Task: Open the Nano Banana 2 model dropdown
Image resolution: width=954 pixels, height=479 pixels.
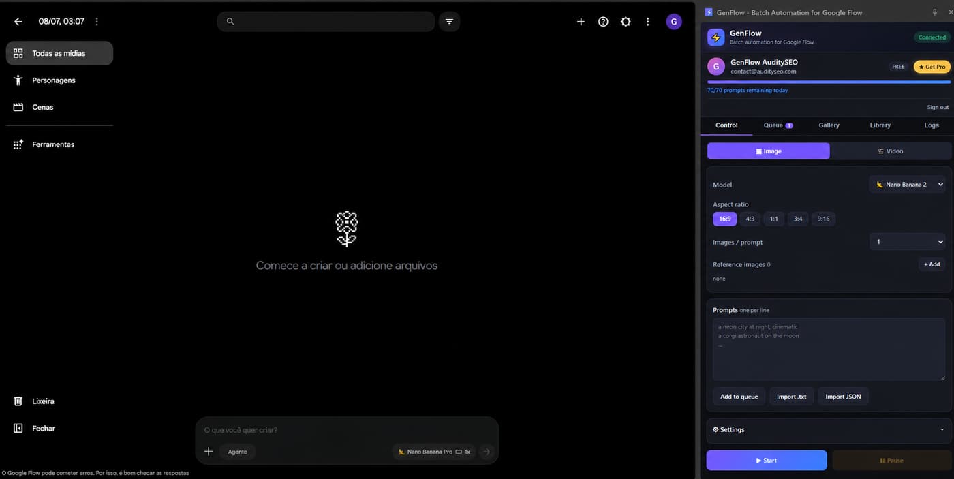Action: tap(907, 184)
